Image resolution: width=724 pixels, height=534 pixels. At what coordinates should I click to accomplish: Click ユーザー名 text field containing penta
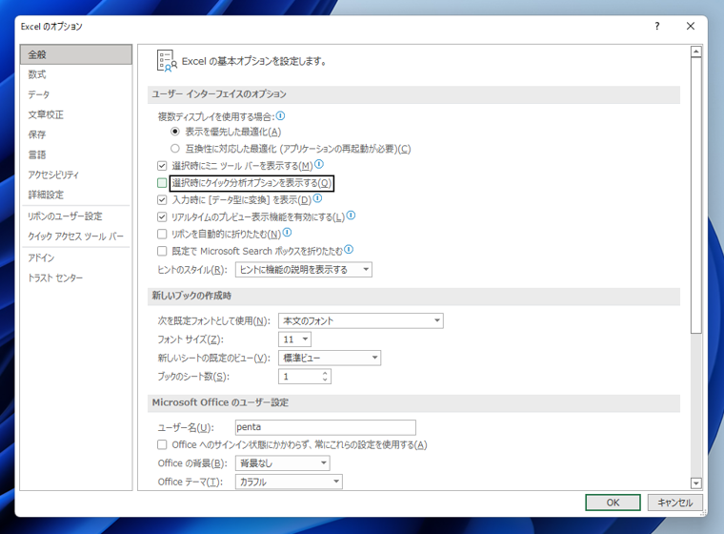(326, 427)
